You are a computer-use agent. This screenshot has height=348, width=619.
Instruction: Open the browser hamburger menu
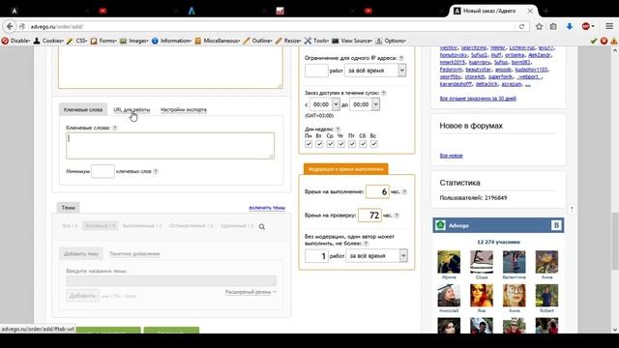pyautogui.click(x=609, y=26)
